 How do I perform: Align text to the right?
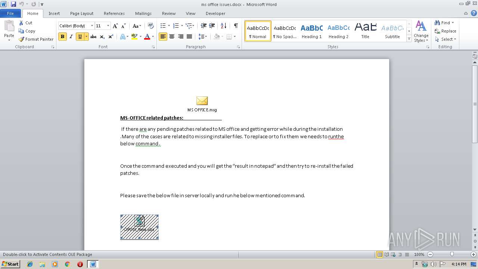tap(181, 37)
